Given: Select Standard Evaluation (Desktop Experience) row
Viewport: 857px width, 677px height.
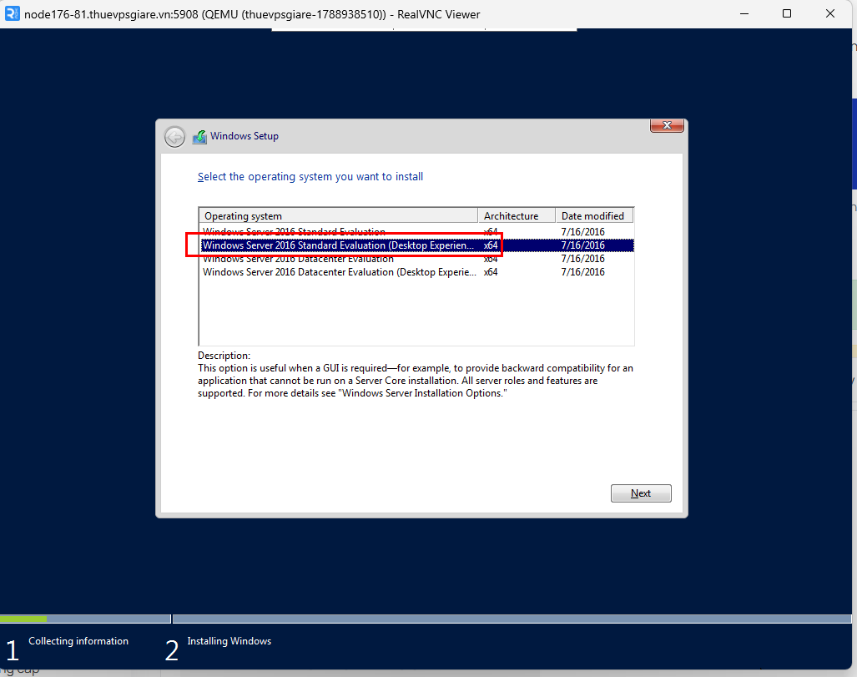Looking at the screenshot, I should point(416,245).
